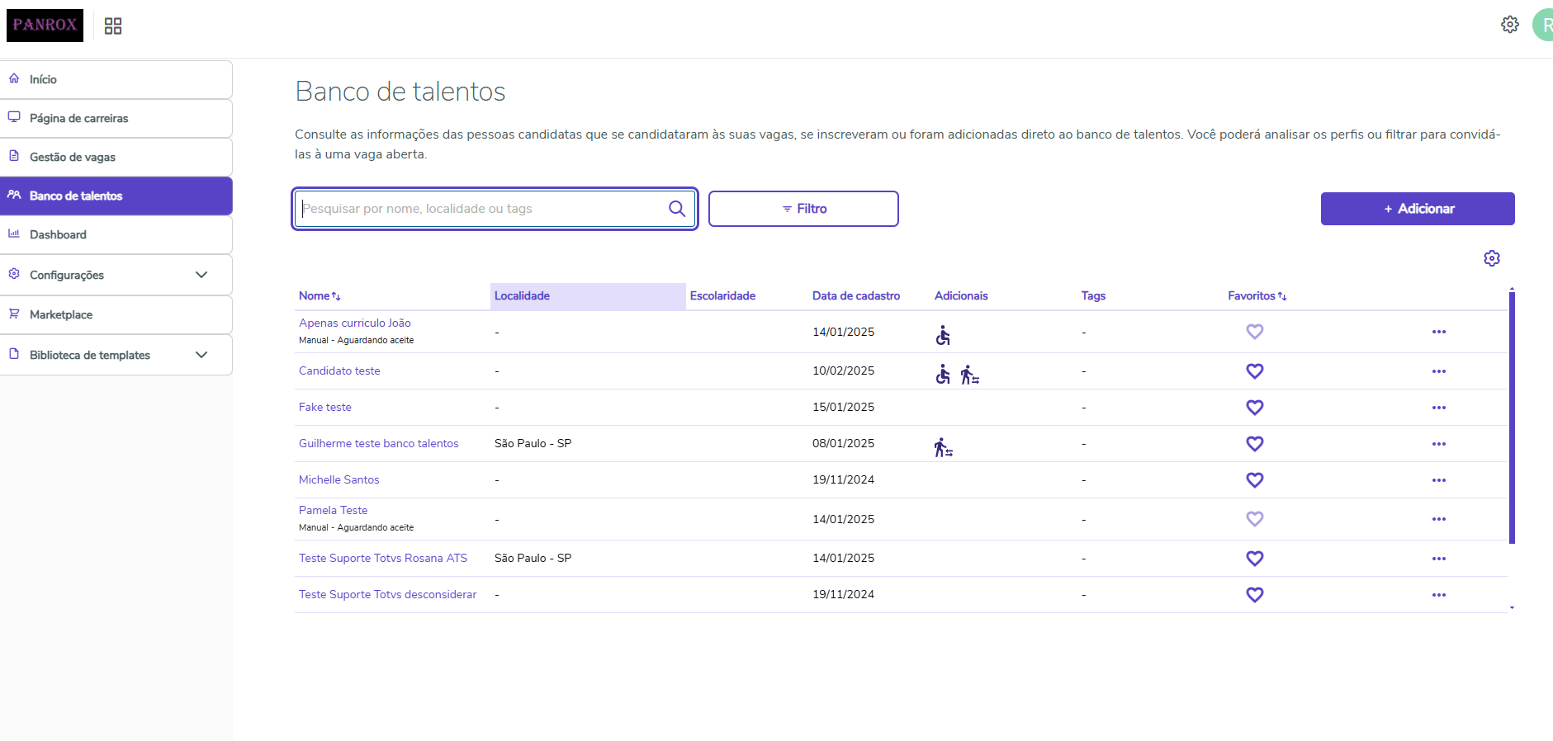The height and width of the screenshot is (741, 1553).
Task: Open Guilherme teste banco talentos link
Action: pyautogui.click(x=379, y=443)
